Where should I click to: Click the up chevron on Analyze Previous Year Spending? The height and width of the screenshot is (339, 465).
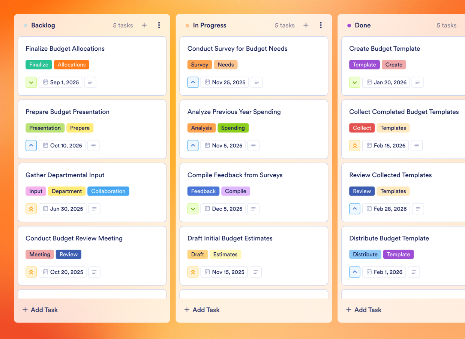[x=193, y=145]
